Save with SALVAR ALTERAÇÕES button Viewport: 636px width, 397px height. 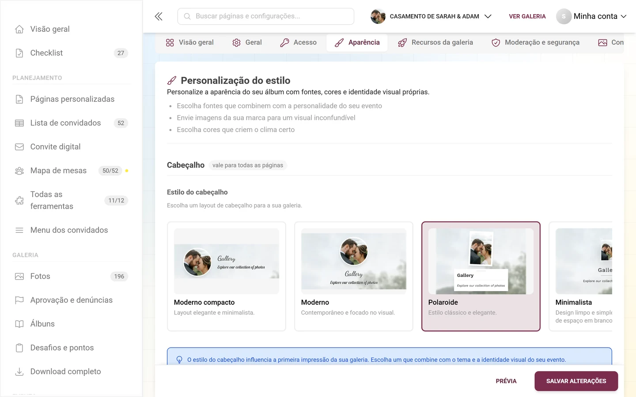click(576, 381)
